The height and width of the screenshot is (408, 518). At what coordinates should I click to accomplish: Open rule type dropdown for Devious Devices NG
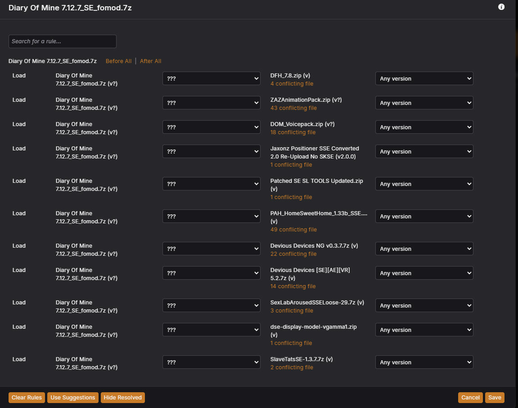tap(212, 249)
